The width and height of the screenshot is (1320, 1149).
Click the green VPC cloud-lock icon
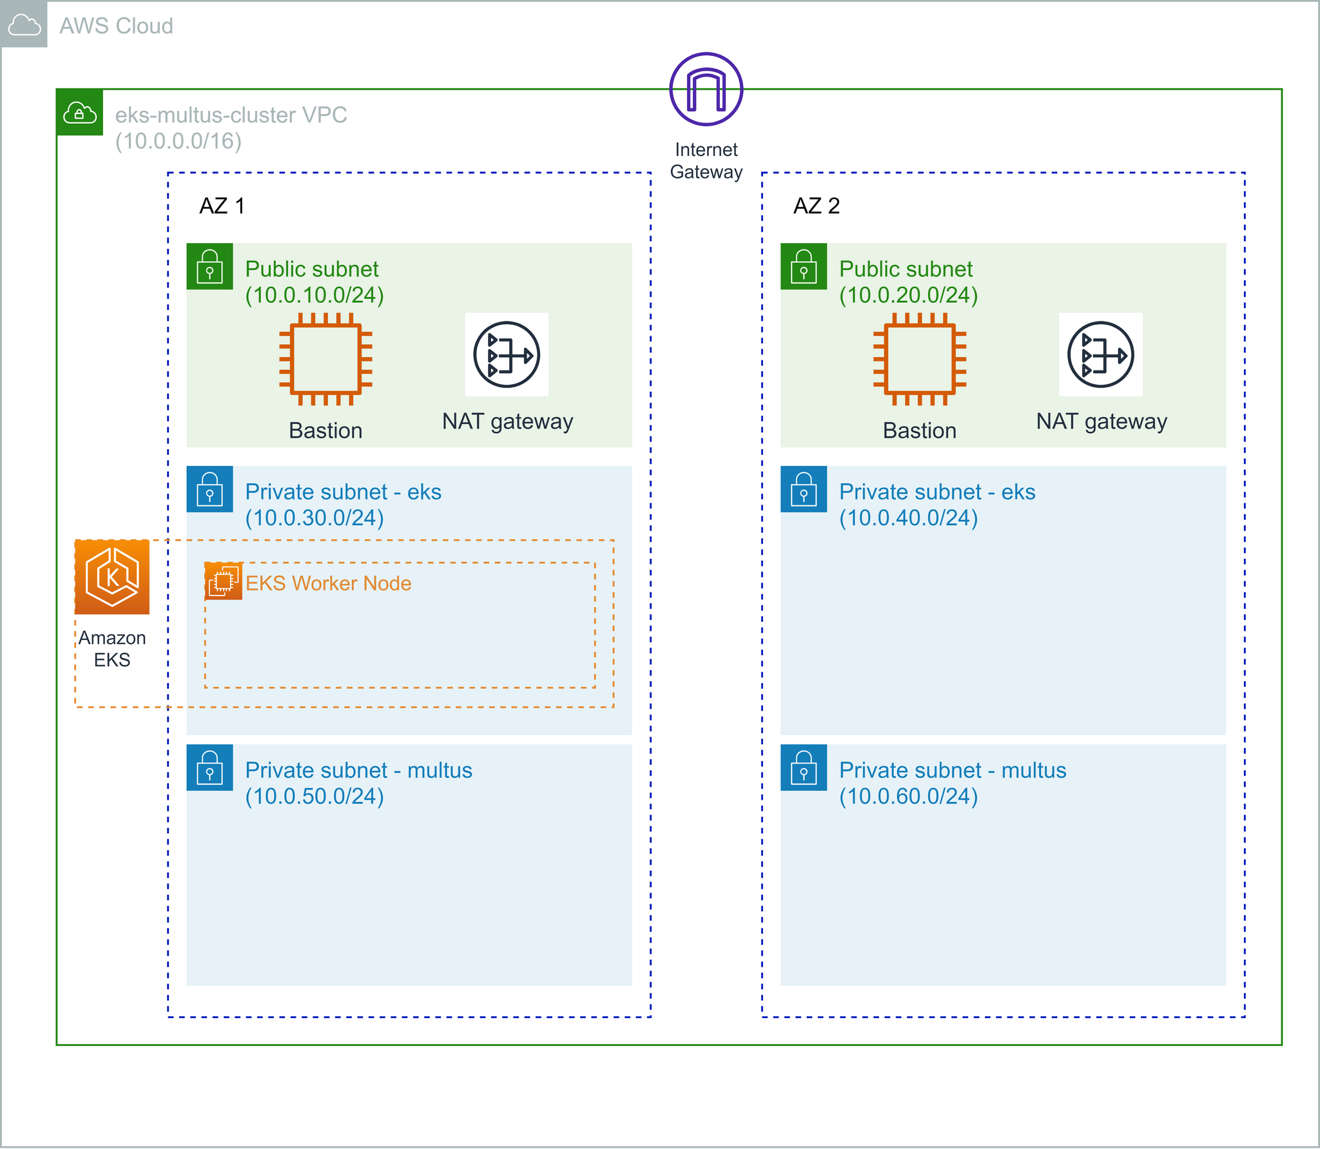click(79, 113)
